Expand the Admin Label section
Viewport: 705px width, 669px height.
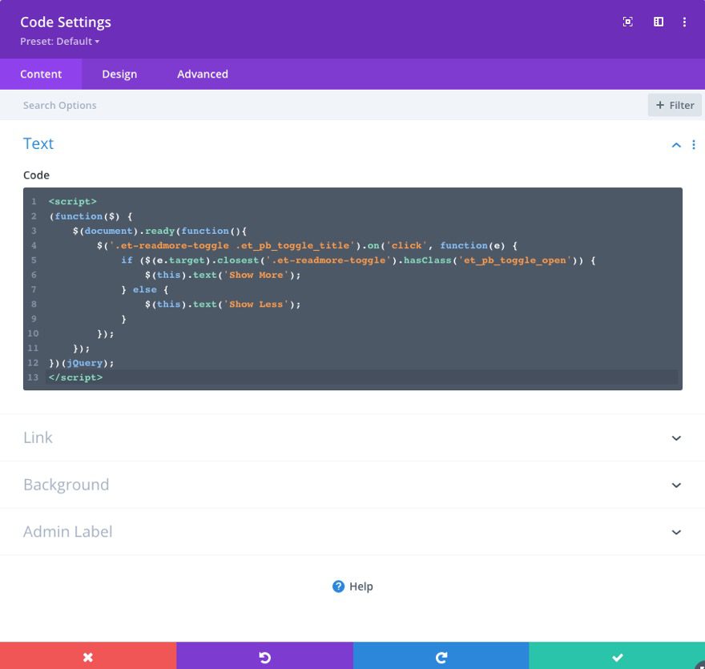tap(352, 531)
